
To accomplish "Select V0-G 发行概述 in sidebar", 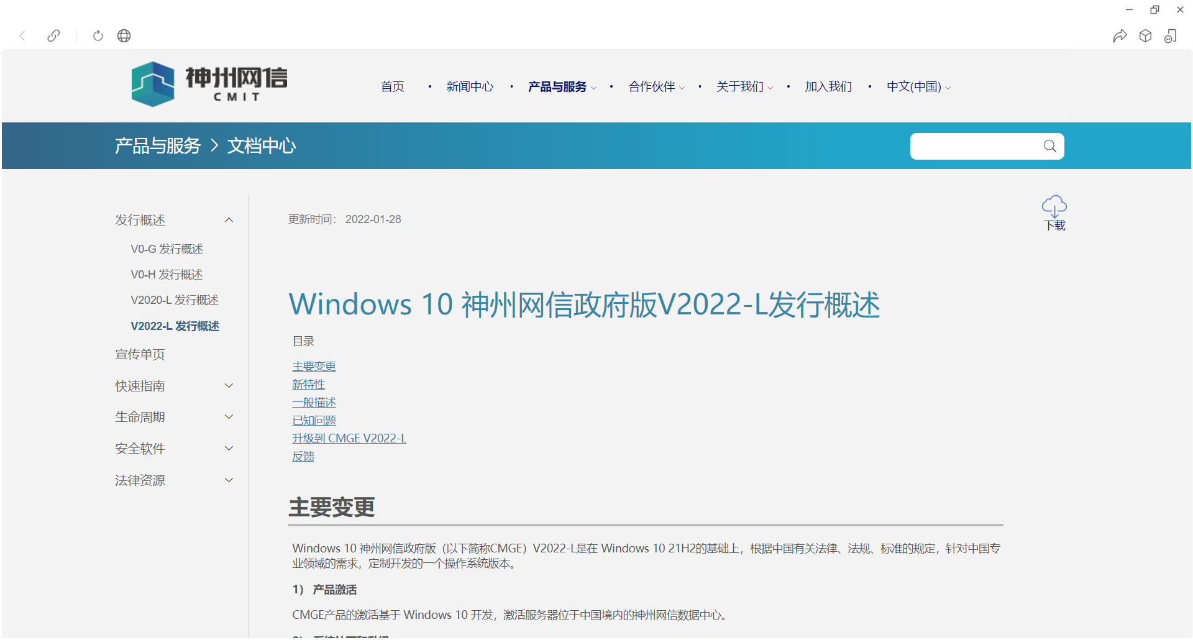I will 167,249.
